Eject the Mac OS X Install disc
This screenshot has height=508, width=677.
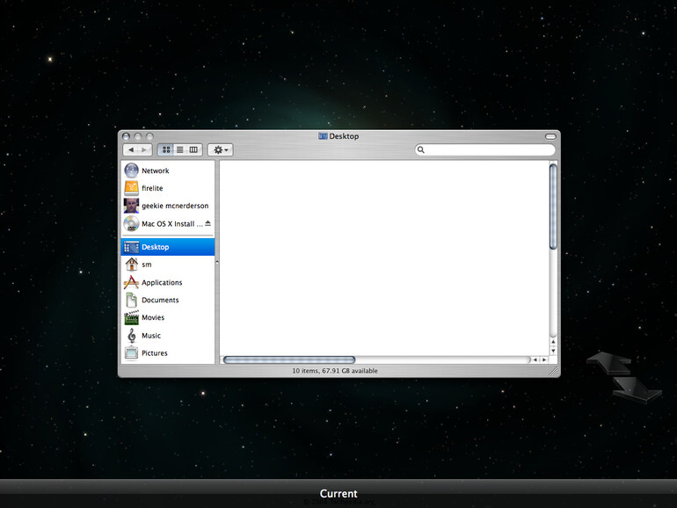(x=207, y=223)
